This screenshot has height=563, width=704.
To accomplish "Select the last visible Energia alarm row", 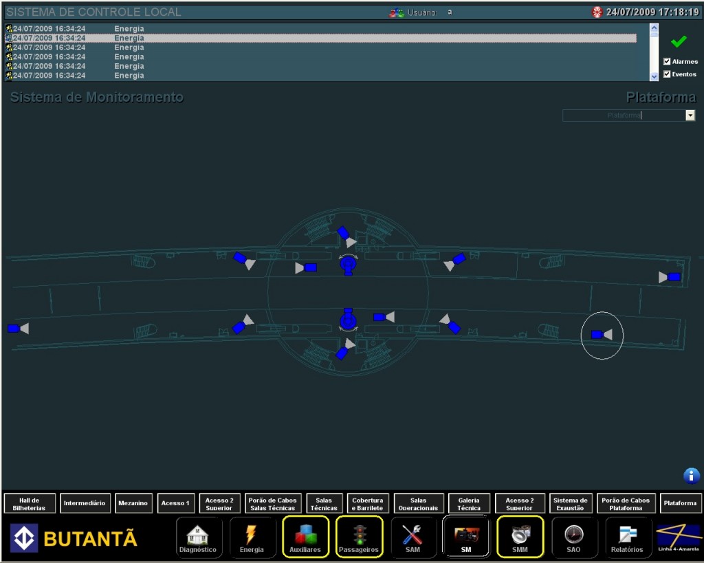I will [320, 76].
